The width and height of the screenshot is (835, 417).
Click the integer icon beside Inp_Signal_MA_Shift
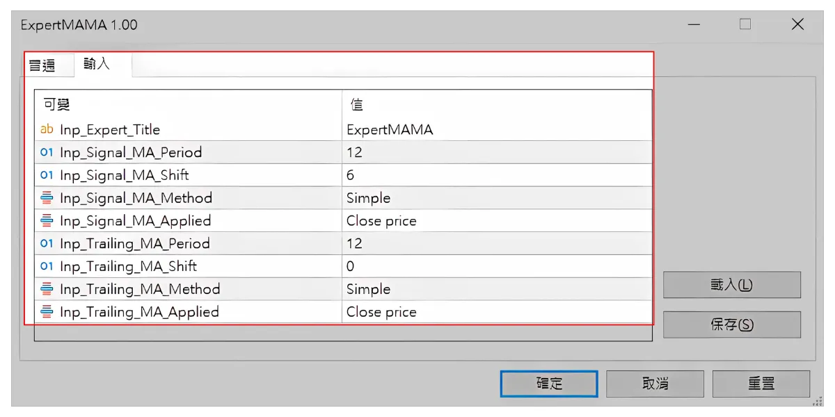[47, 175]
